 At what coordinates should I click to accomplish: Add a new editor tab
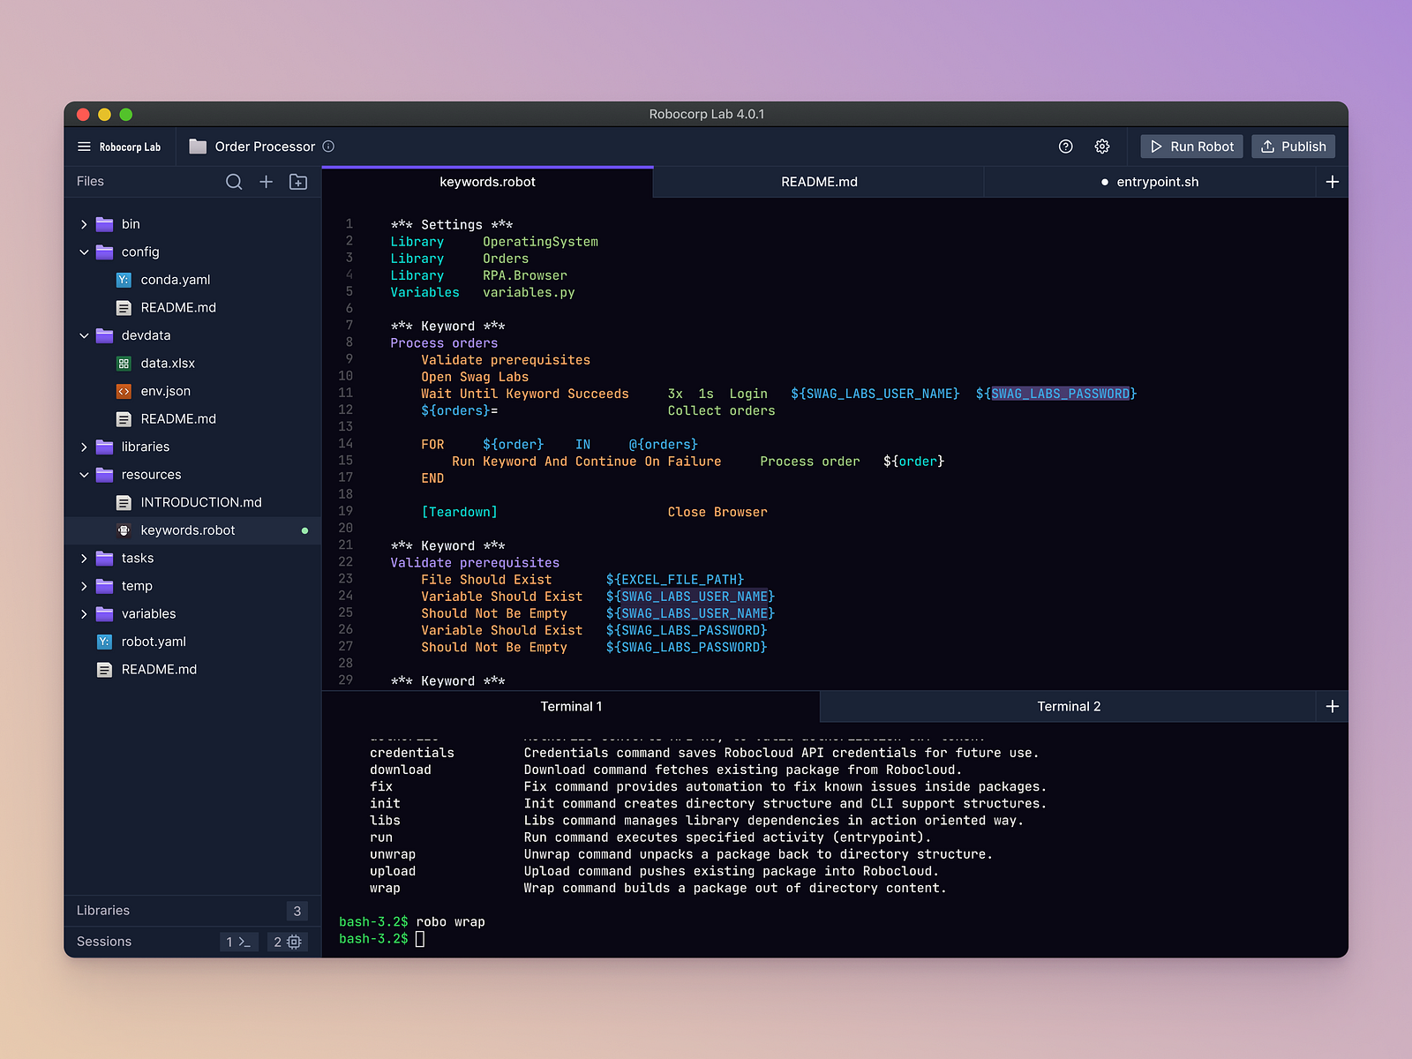click(1332, 182)
